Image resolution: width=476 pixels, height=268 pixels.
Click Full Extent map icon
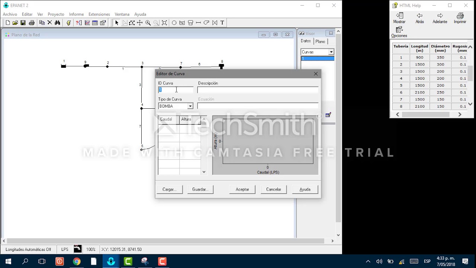tap(164, 23)
